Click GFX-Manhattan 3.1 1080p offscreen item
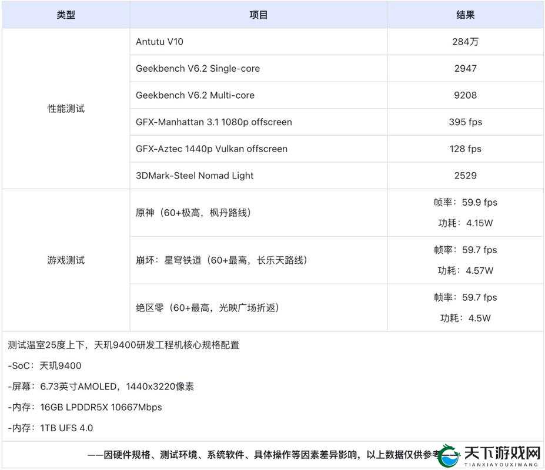545x470 pixels. 214,122
